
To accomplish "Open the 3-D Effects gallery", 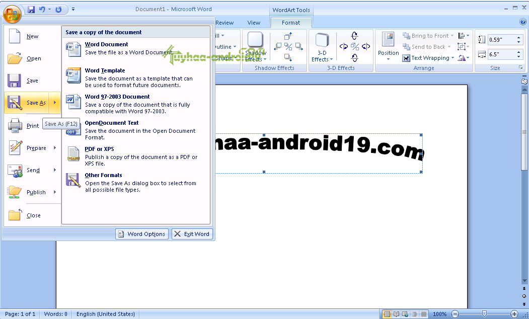I will 322,47.
